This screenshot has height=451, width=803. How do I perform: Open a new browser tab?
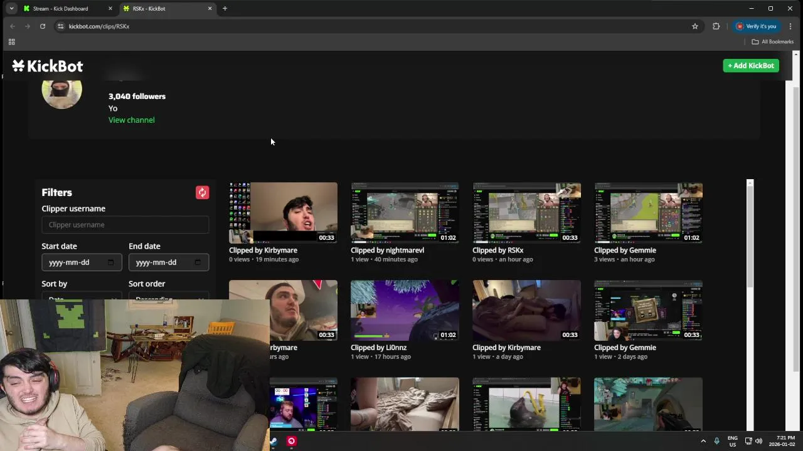(x=225, y=8)
